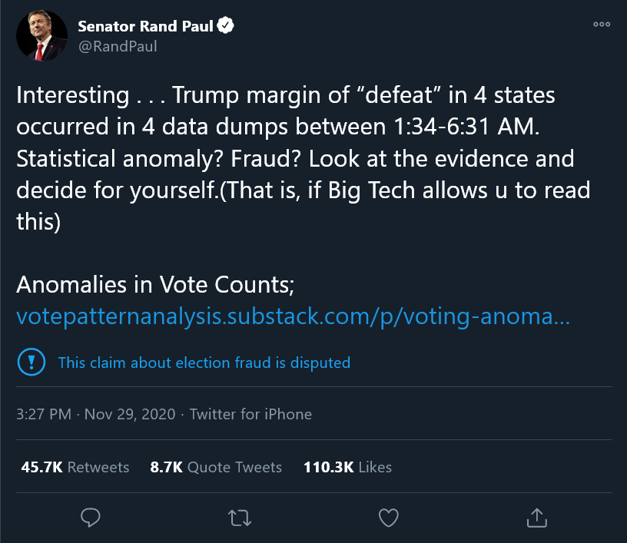Click the 'Anomalies in Vote Counts;' text
627x543 pixels.
pos(155,285)
